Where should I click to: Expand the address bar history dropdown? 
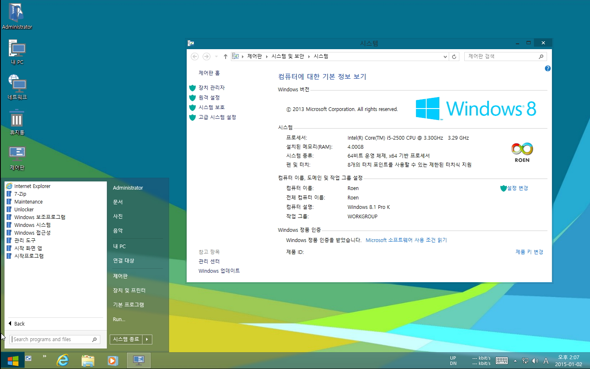pos(445,57)
